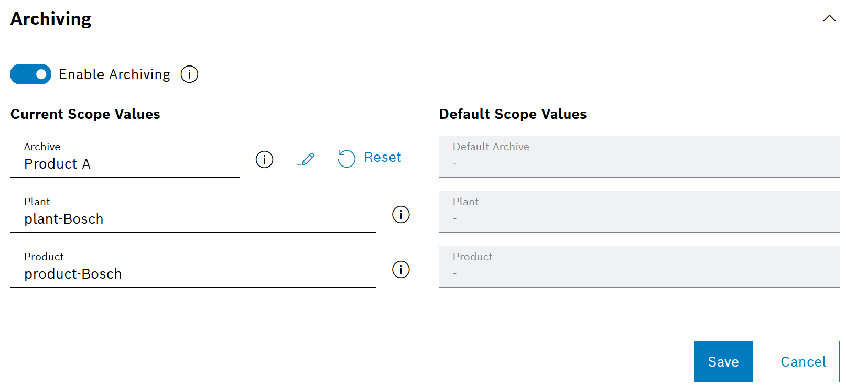
Task: Show info for the Plant field
Action: click(401, 214)
